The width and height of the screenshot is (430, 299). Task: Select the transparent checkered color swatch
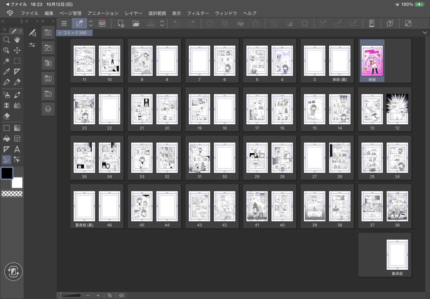pos(12,194)
